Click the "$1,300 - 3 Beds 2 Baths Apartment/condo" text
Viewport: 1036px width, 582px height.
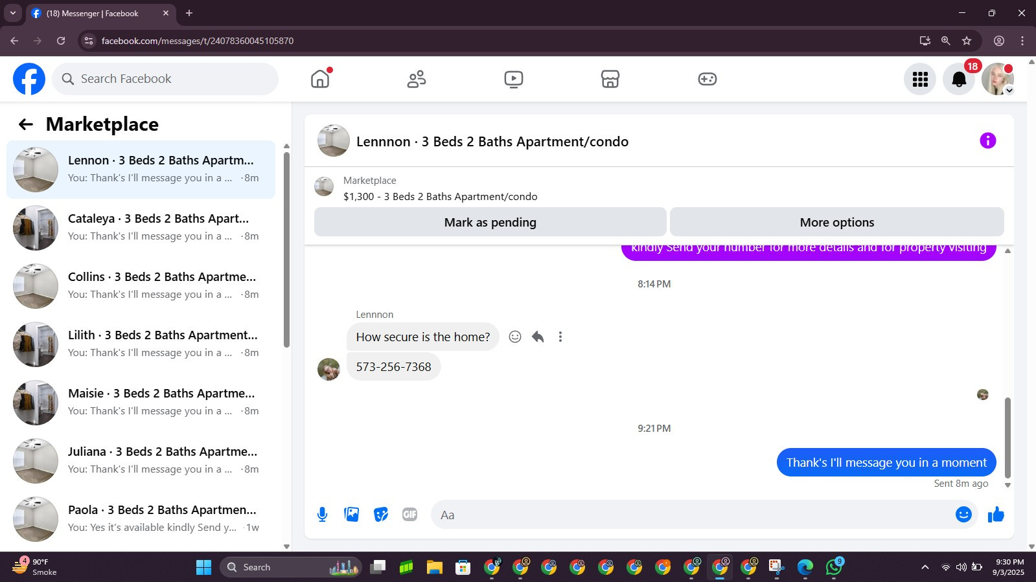[x=441, y=197]
